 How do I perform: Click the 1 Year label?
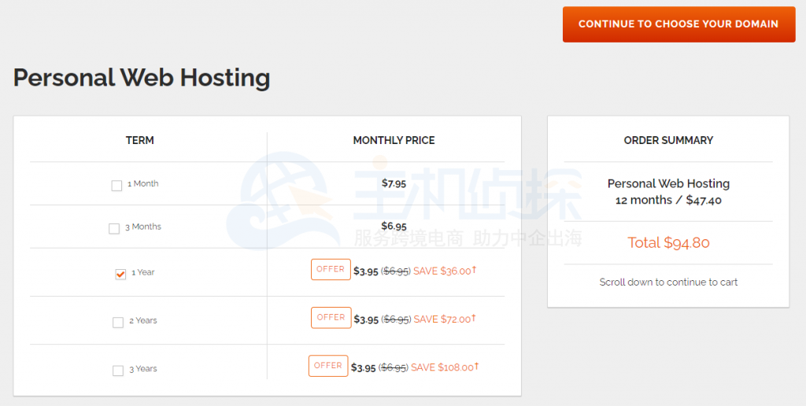point(143,272)
